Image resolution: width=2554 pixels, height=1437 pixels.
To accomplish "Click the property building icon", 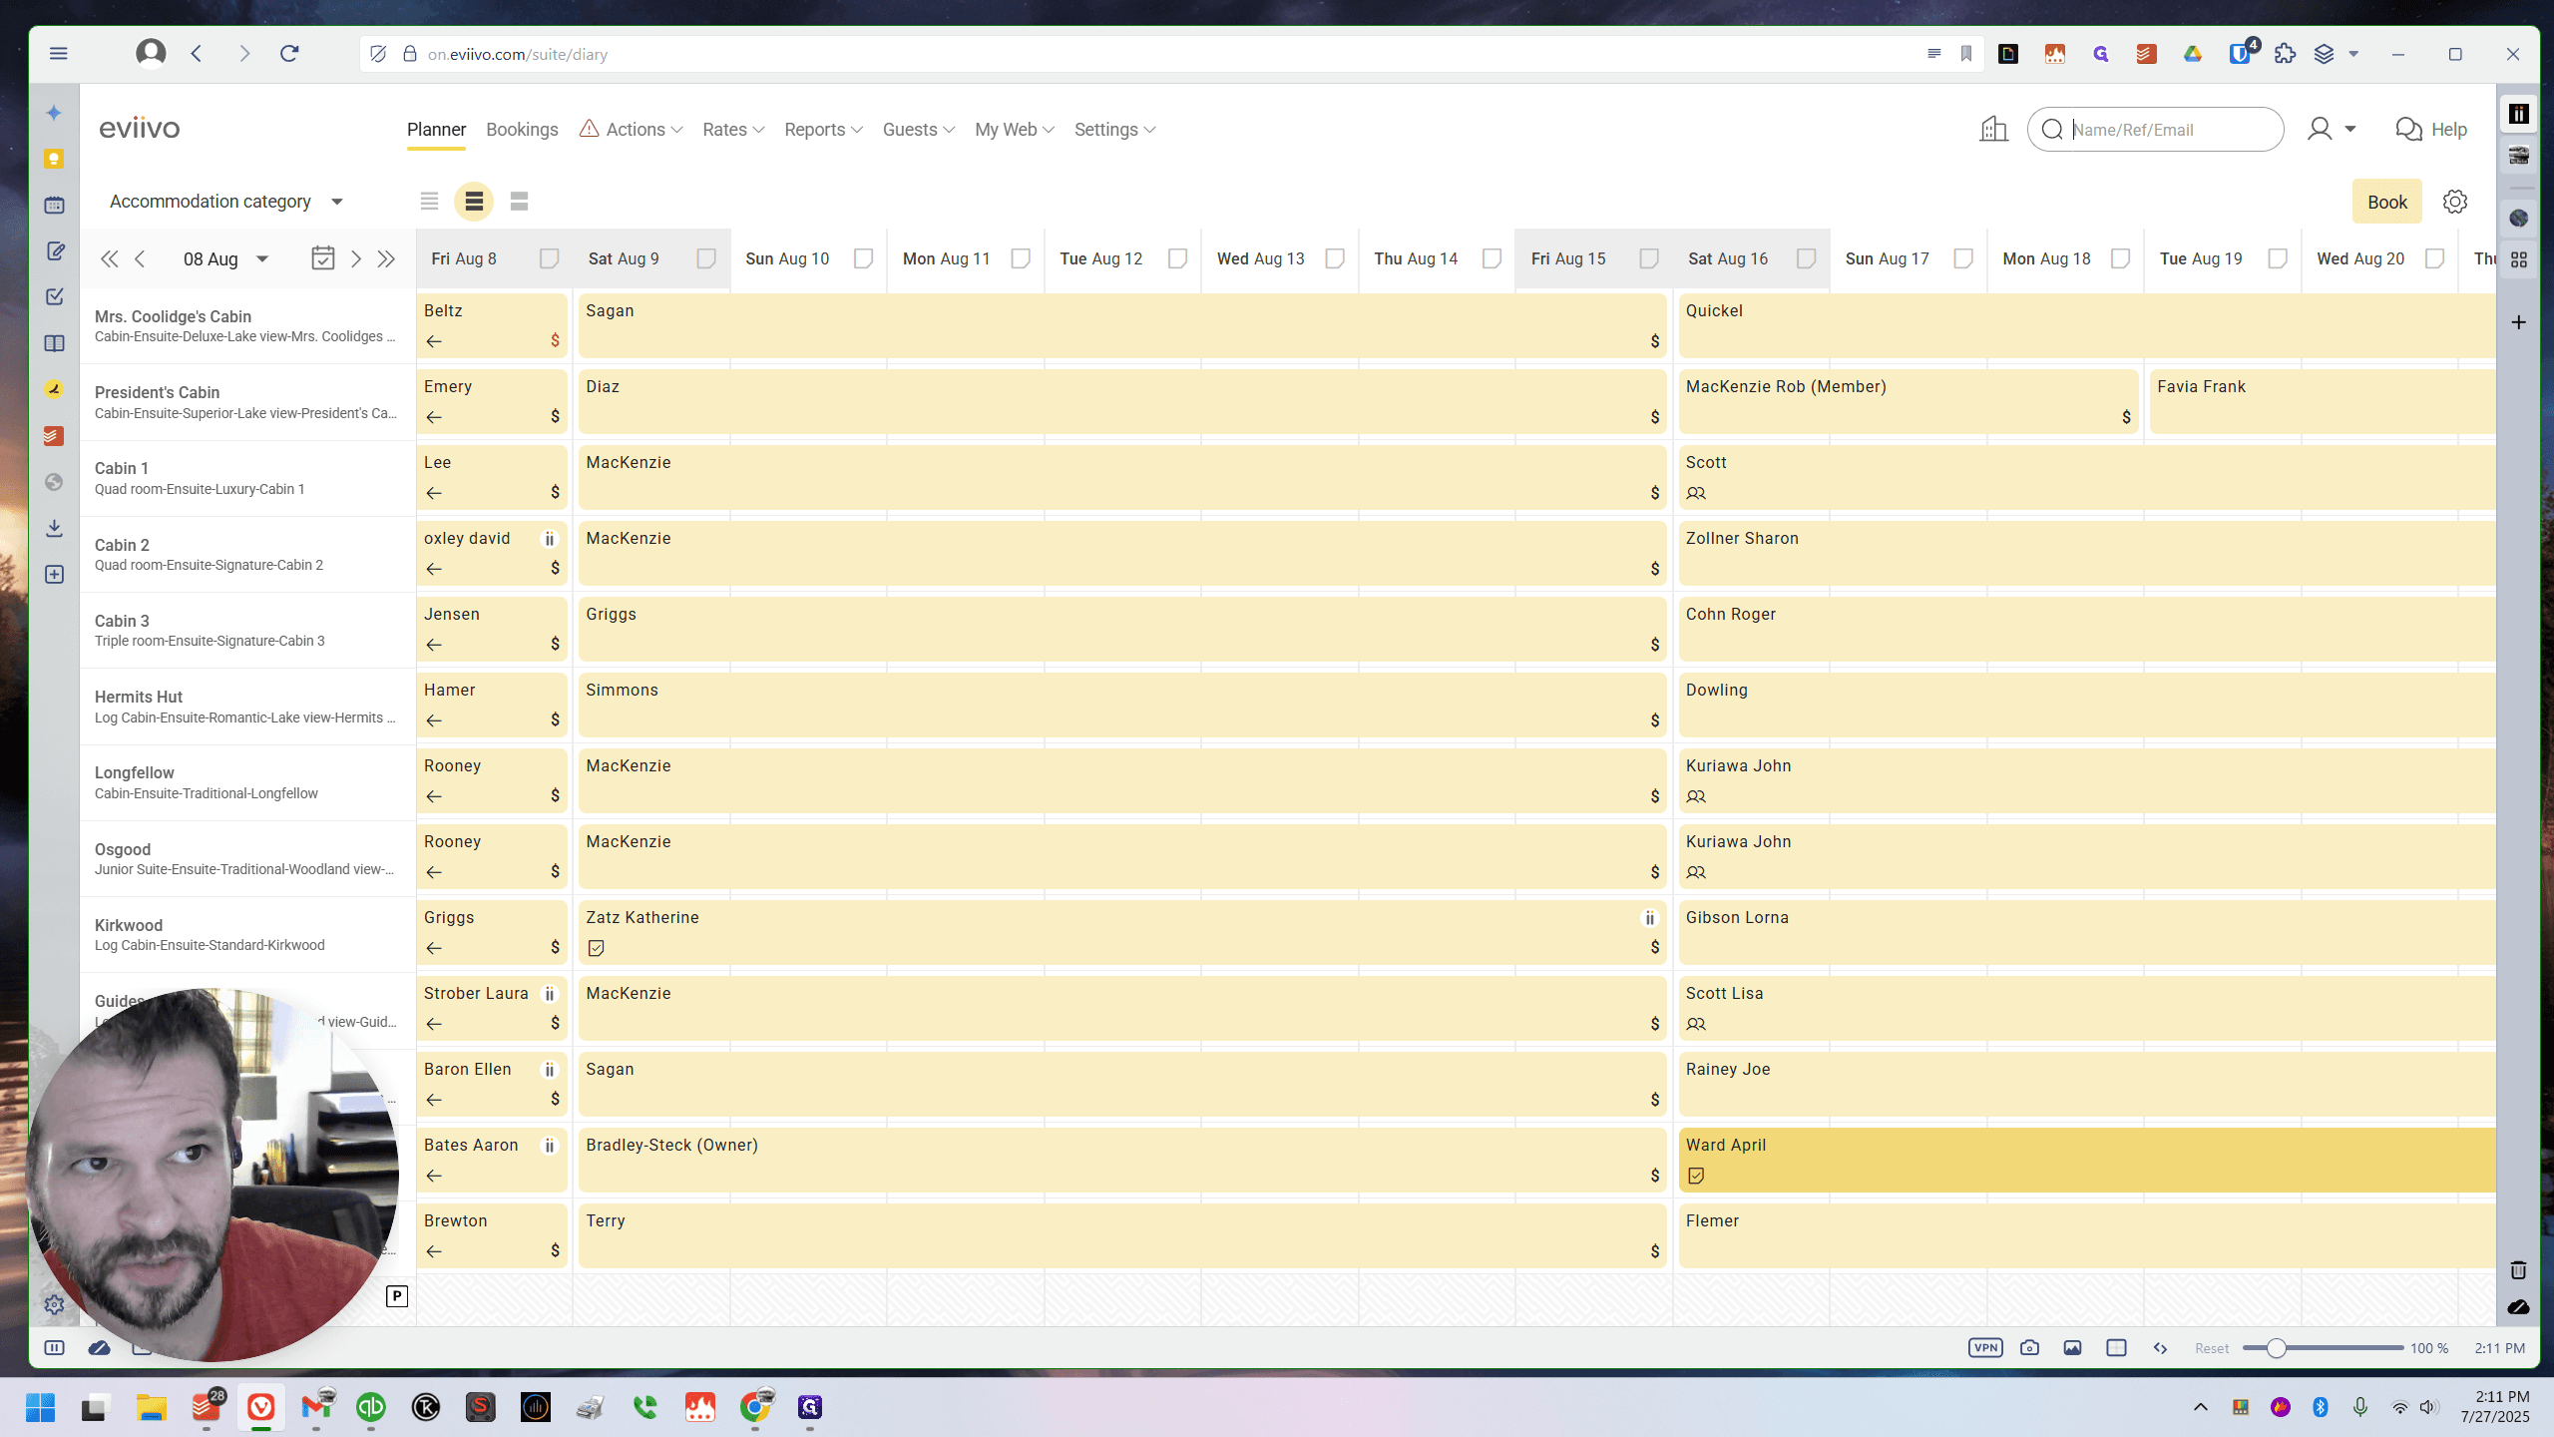I will click(x=1993, y=130).
